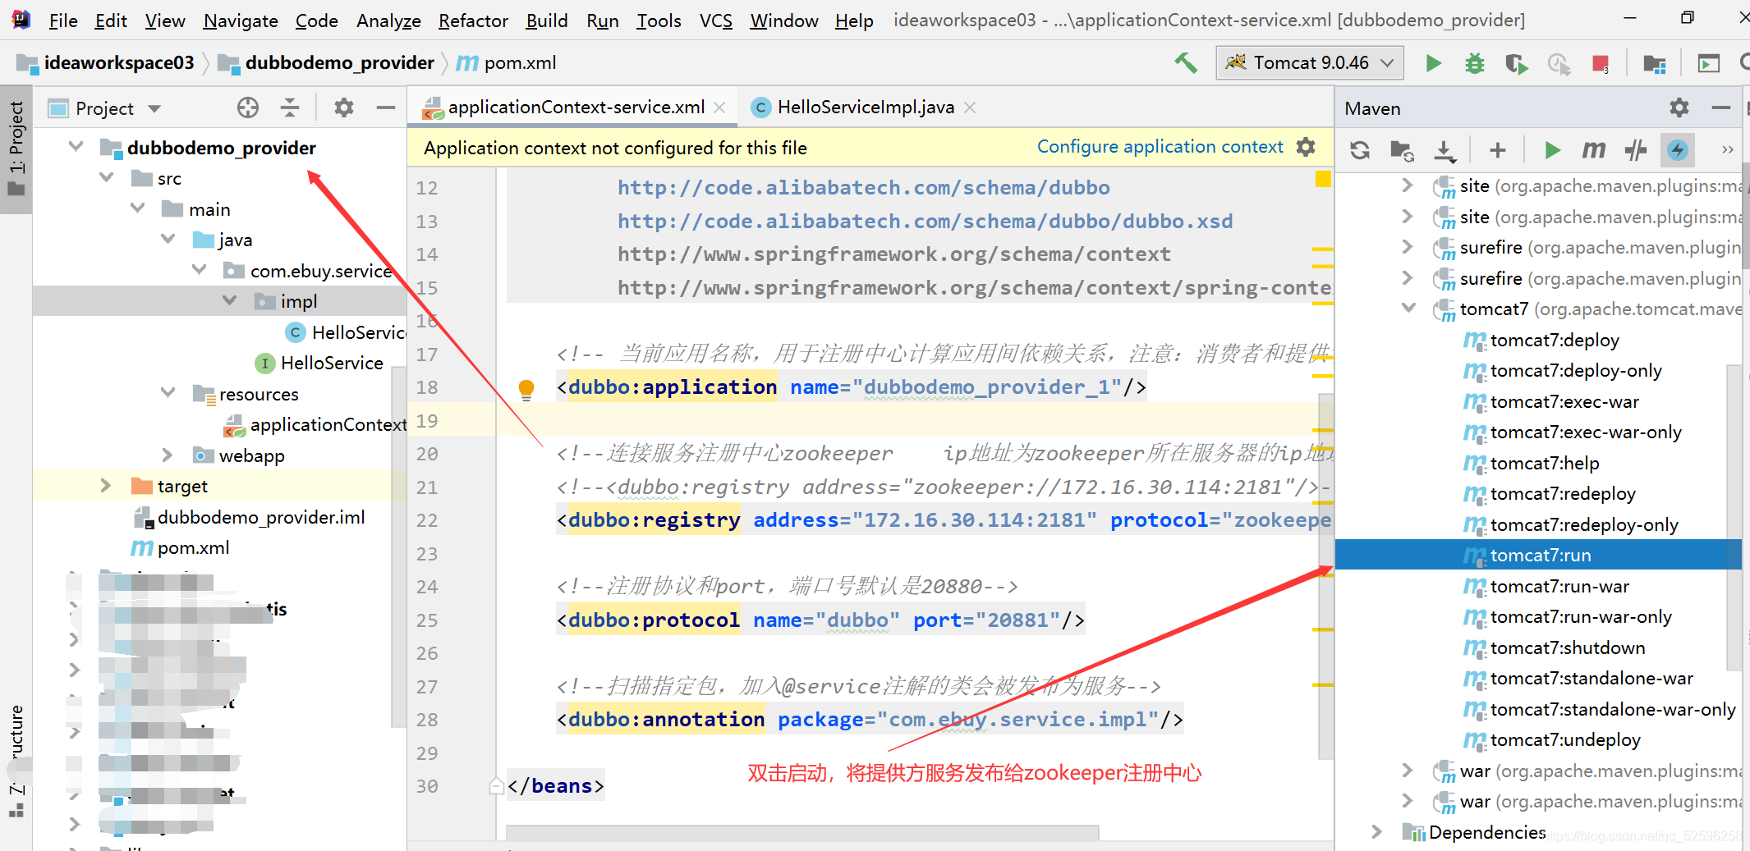The height and width of the screenshot is (851, 1750).
Task: Click dubbodemo_provider breadcrumb
Action: click(x=339, y=63)
